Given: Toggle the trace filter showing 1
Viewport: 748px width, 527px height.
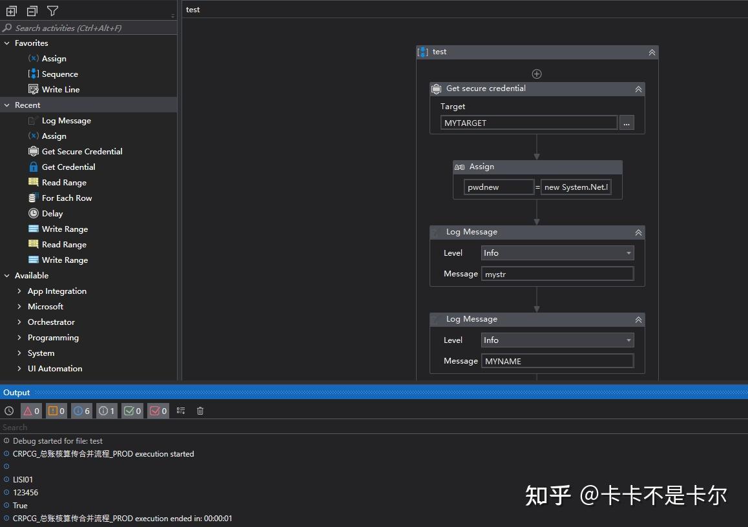Looking at the screenshot, I should (x=107, y=411).
